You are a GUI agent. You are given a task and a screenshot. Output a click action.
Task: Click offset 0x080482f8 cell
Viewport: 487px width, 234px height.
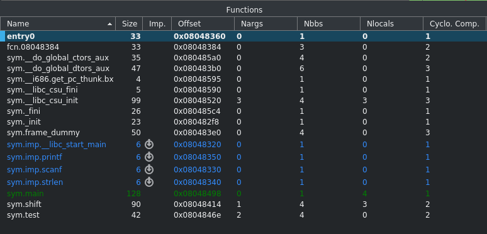coord(197,122)
